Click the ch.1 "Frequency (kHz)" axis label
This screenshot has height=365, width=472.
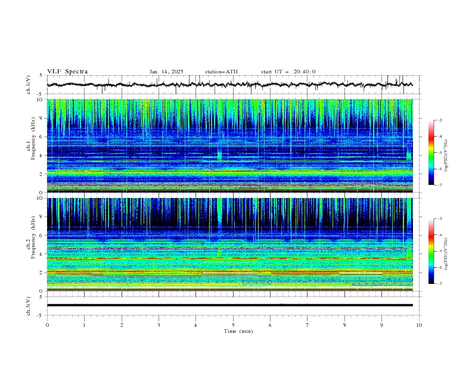(x=33, y=139)
